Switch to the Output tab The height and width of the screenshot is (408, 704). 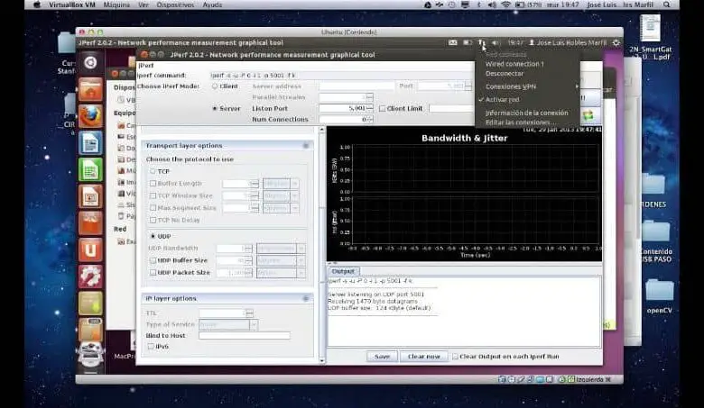pos(343,271)
